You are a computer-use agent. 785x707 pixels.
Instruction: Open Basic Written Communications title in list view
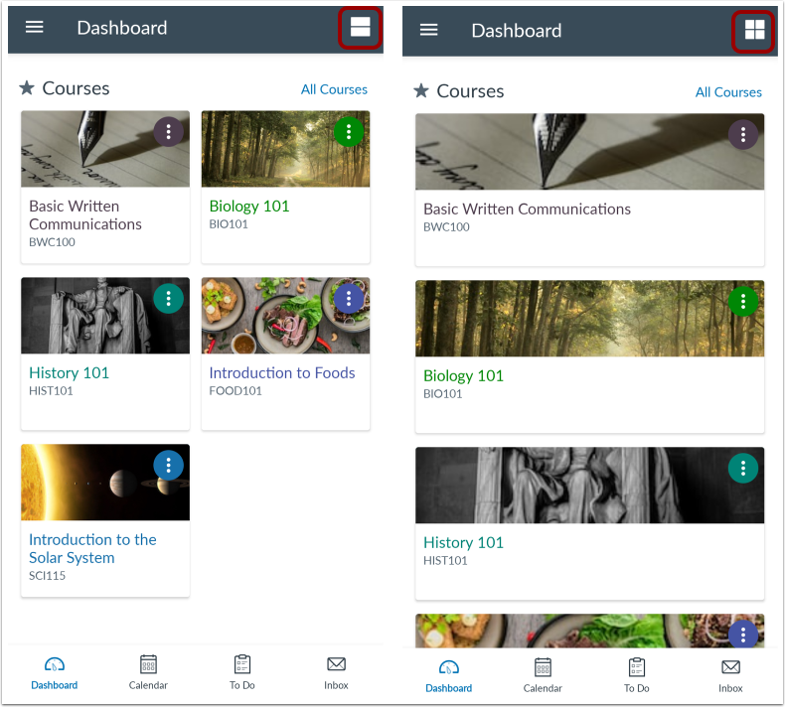(x=527, y=210)
